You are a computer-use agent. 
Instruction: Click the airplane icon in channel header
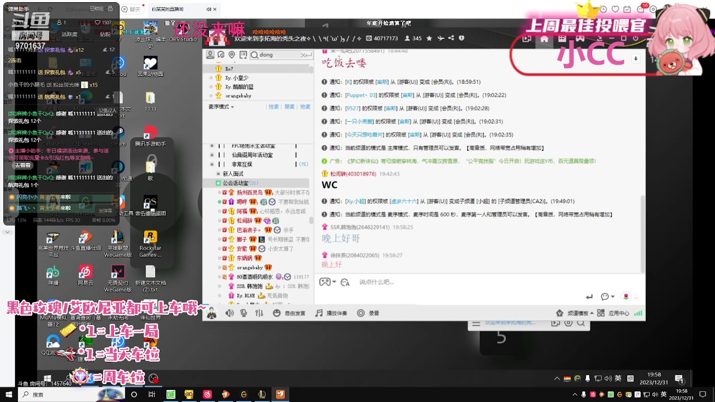pos(440,39)
